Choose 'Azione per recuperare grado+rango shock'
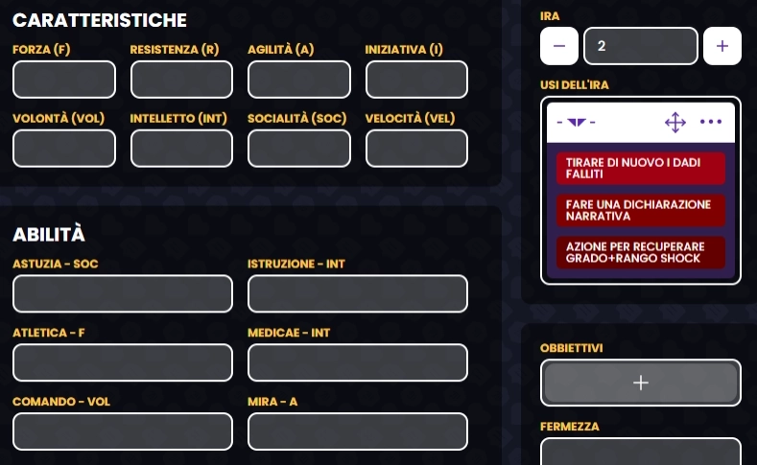The image size is (757, 465). pyautogui.click(x=640, y=252)
